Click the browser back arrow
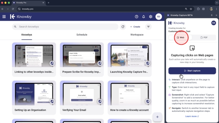Viewport: 219px width, 123px height. (2, 9)
